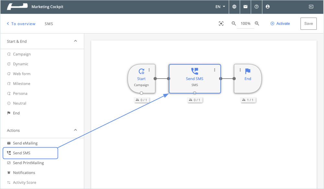Open the EN language dropdown
Image resolution: width=324 pixels, height=189 pixels.
220,7
